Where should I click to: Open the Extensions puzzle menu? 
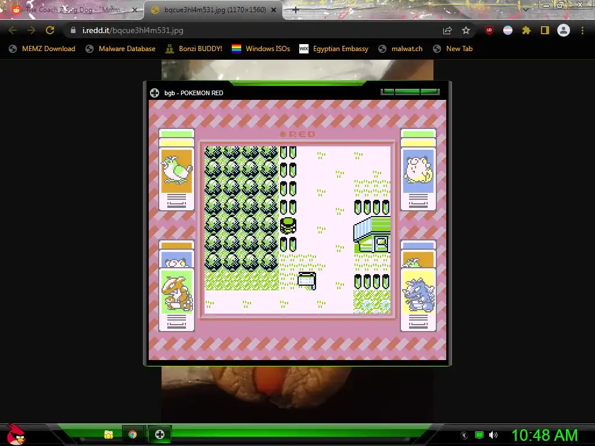point(526,30)
